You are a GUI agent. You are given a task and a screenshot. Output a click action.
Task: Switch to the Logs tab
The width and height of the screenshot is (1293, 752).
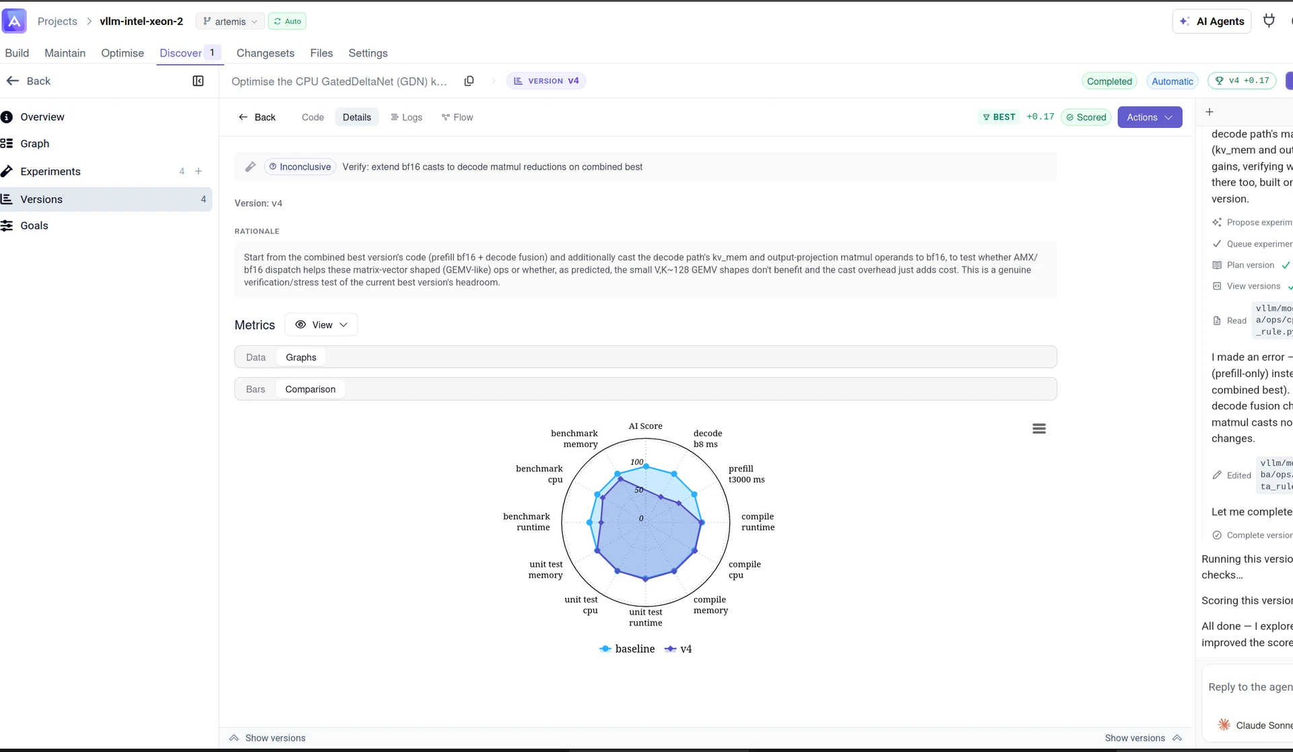pos(407,117)
